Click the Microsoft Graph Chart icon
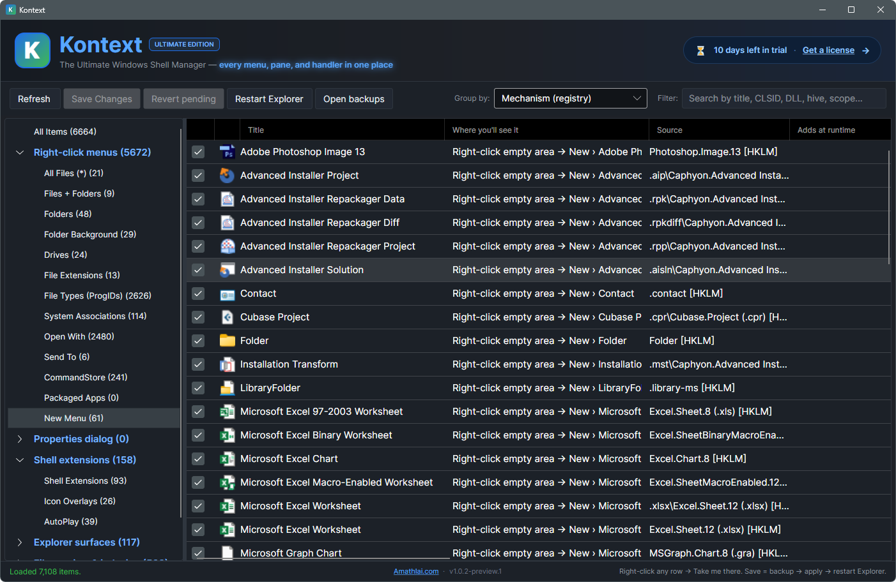 (227, 553)
